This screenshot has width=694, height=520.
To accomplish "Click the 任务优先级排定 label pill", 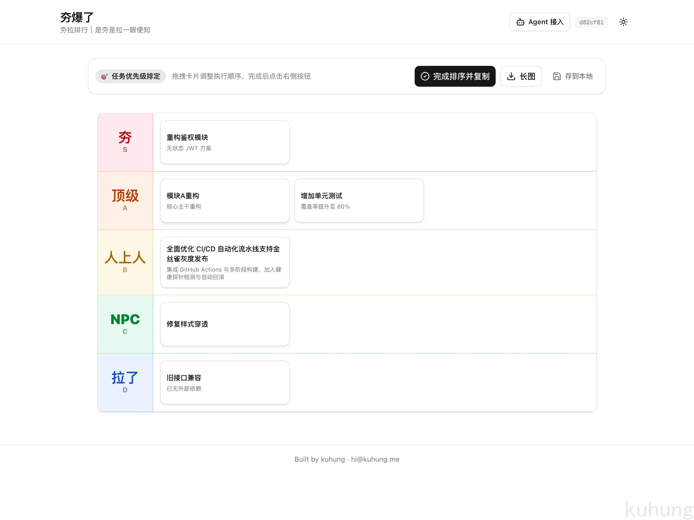I will 130,76.
